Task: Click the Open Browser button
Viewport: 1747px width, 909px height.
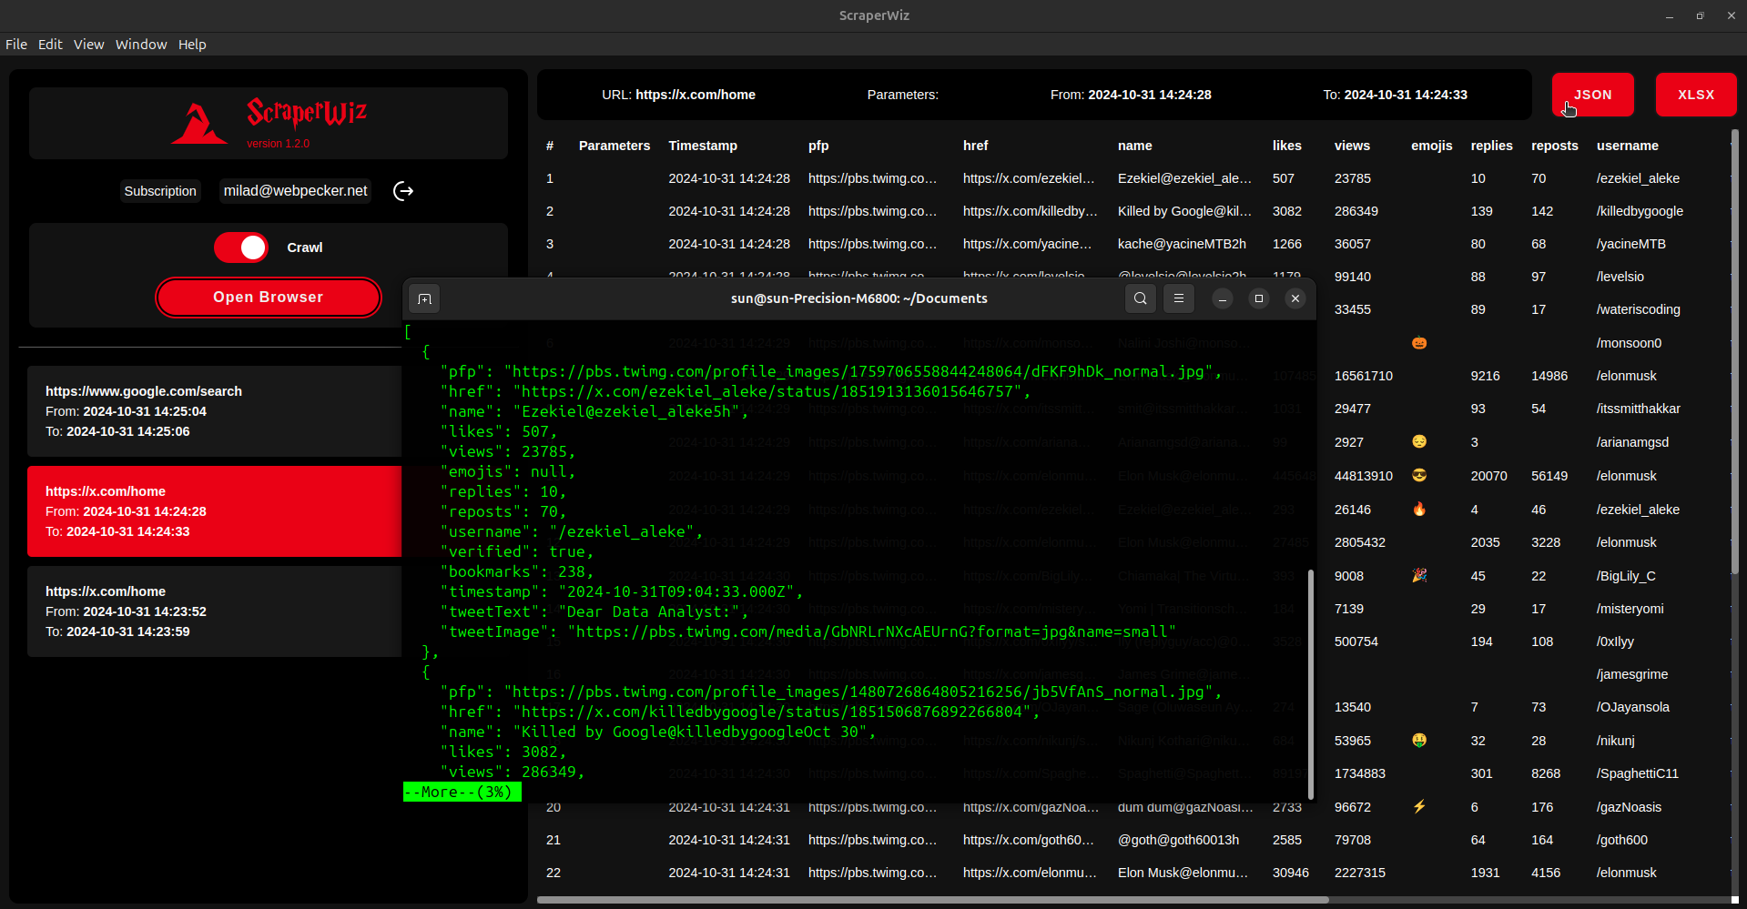Action: pos(268,298)
